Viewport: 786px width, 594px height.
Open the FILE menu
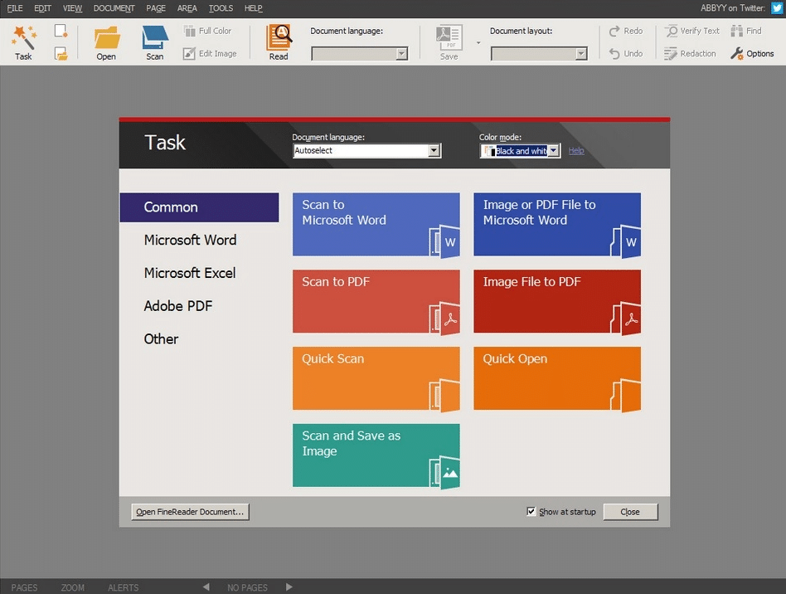pyautogui.click(x=15, y=8)
